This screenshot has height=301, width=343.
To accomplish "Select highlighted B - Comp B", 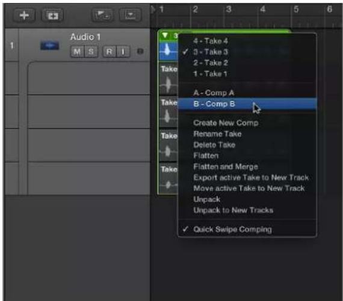I will pyautogui.click(x=247, y=103).
